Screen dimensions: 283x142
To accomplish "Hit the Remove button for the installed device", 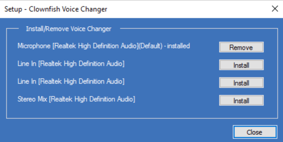I will pos(241,47).
